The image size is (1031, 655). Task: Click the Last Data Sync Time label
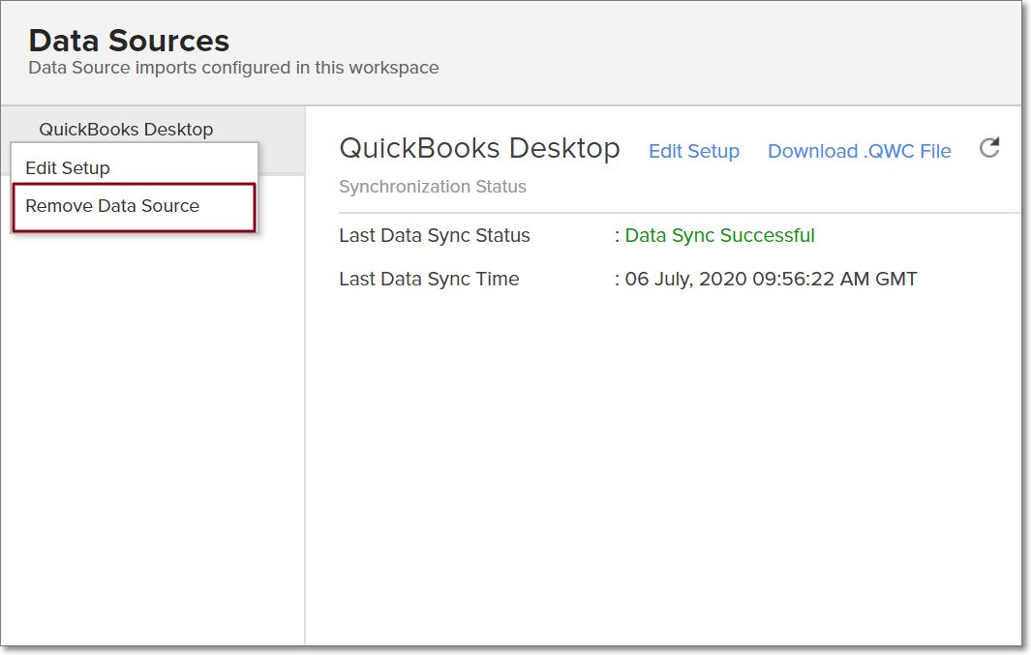429,279
